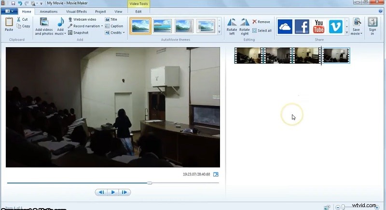Share movie to Facebook

(x=302, y=26)
